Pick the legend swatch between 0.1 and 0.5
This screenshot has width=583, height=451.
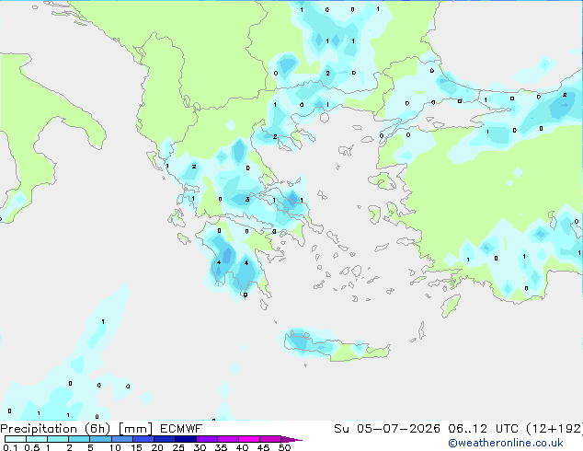(16, 439)
